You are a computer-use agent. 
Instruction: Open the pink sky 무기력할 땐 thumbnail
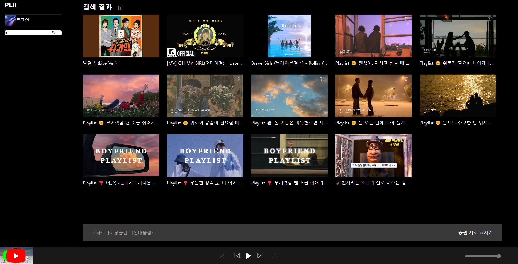121,96
